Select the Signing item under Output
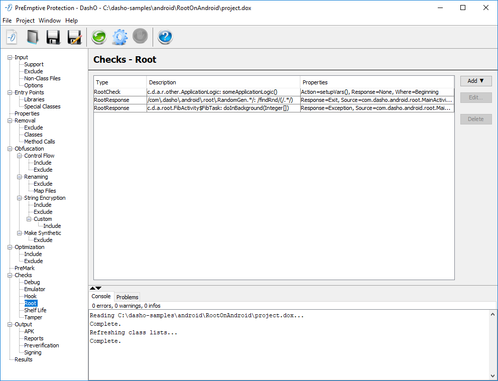 tap(34, 352)
